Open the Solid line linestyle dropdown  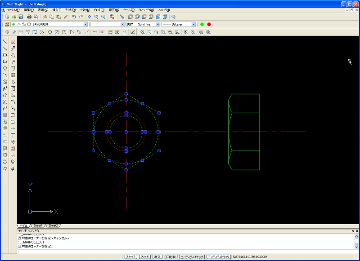[158, 24]
